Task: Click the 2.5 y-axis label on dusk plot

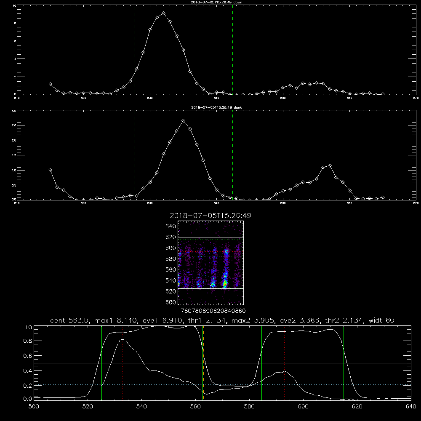Action: click(x=14, y=125)
